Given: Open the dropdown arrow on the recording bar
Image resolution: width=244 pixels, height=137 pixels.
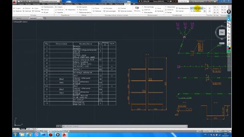Looking at the screenshot, I should point(168,1).
